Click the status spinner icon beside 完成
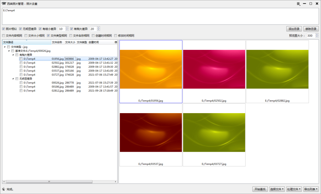This screenshot has width=321, height=194. click(x=3, y=189)
